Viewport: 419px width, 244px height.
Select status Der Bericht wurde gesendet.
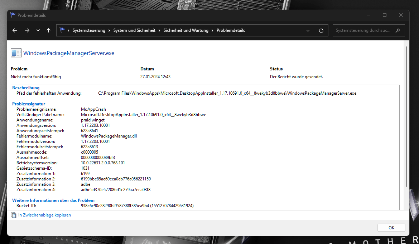click(297, 77)
